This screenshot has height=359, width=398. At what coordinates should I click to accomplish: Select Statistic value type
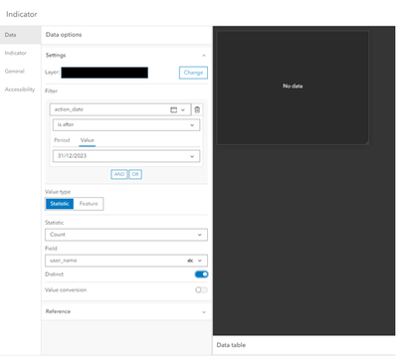60,204
